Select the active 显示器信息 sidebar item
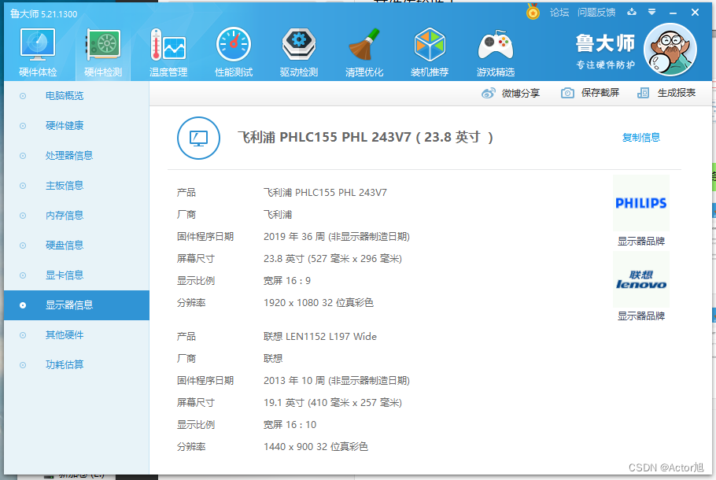The height and width of the screenshot is (480, 716). click(x=77, y=305)
